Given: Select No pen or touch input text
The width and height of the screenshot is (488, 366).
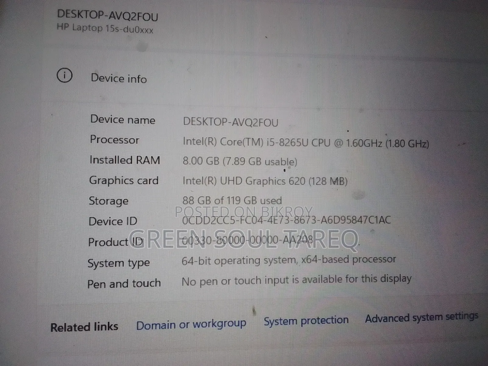Looking at the screenshot, I should click(296, 280).
